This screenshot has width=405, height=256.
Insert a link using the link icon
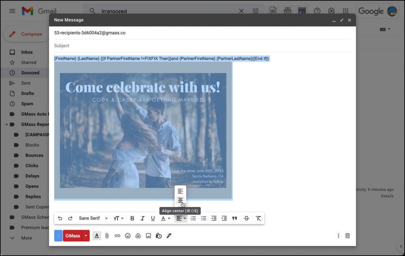coord(117,235)
